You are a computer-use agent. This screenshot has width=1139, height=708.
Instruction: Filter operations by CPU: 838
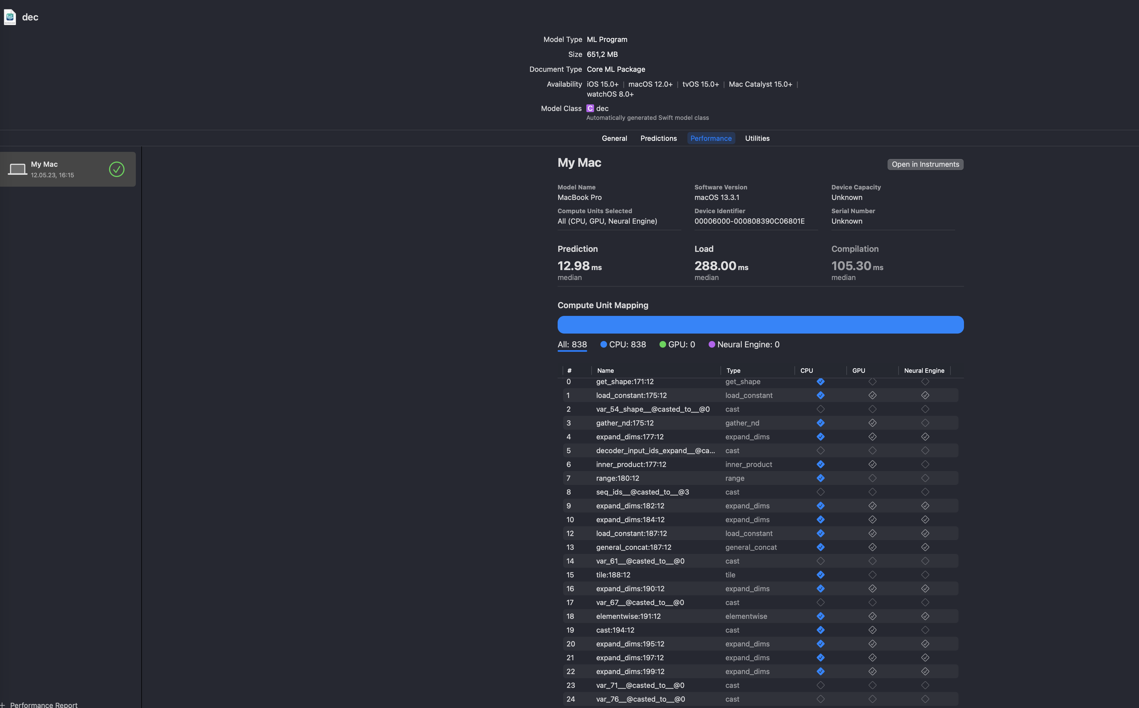click(x=623, y=345)
